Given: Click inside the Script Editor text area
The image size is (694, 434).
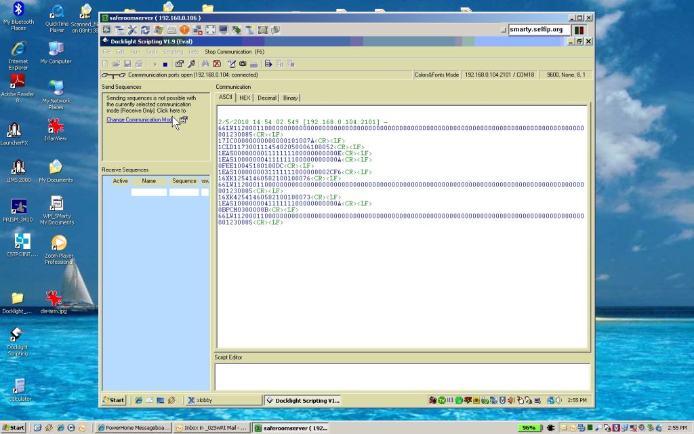Looking at the screenshot, I should 402,376.
